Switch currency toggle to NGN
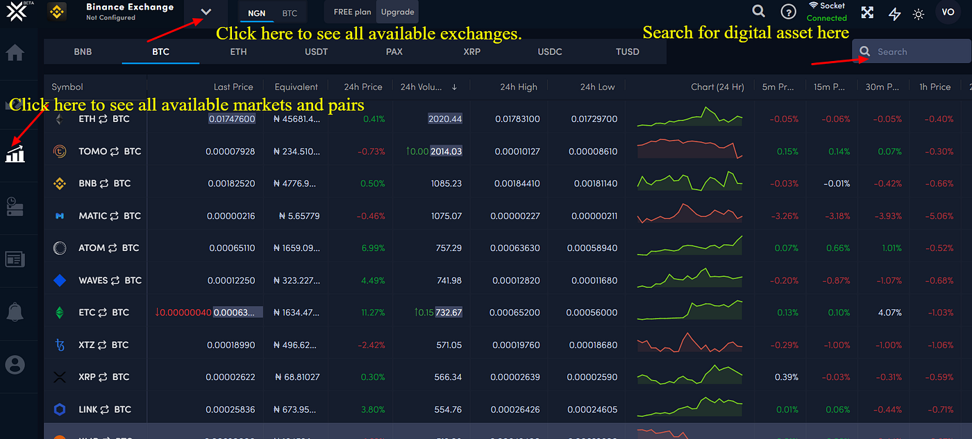This screenshot has height=439, width=972. pyautogui.click(x=256, y=13)
